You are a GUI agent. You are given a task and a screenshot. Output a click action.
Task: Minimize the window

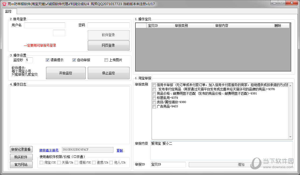click(274, 3)
